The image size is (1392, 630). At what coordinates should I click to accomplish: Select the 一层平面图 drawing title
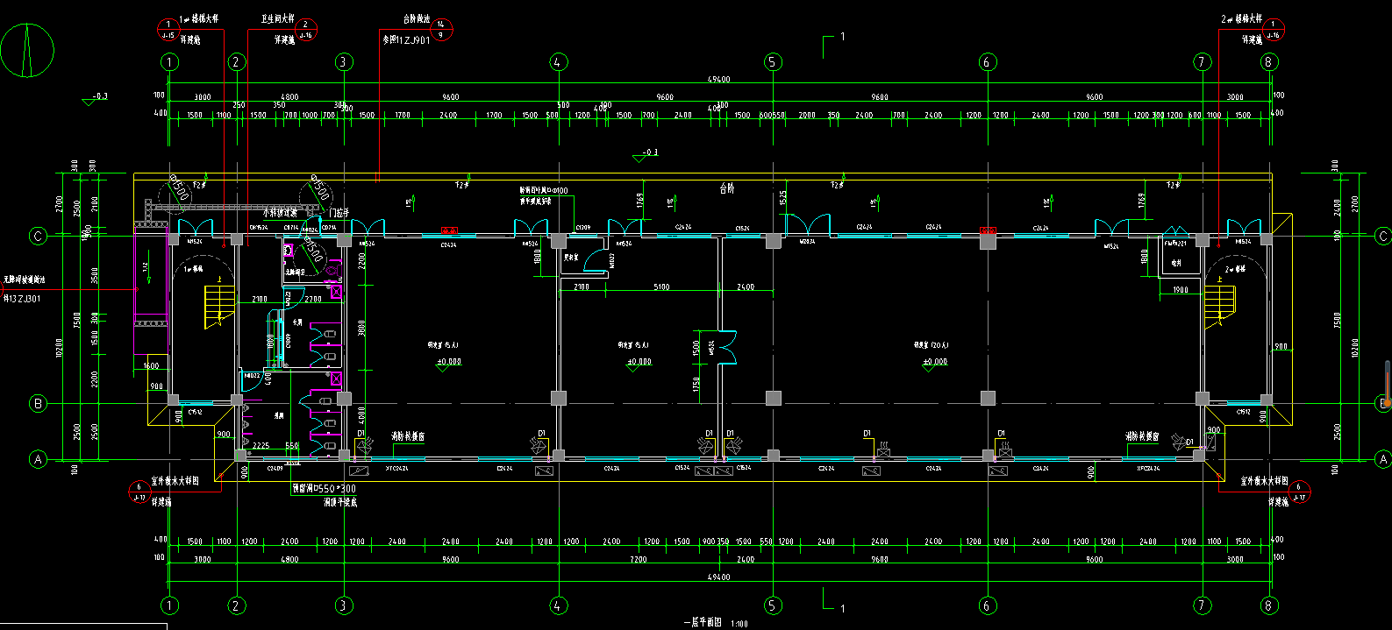point(702,622)
